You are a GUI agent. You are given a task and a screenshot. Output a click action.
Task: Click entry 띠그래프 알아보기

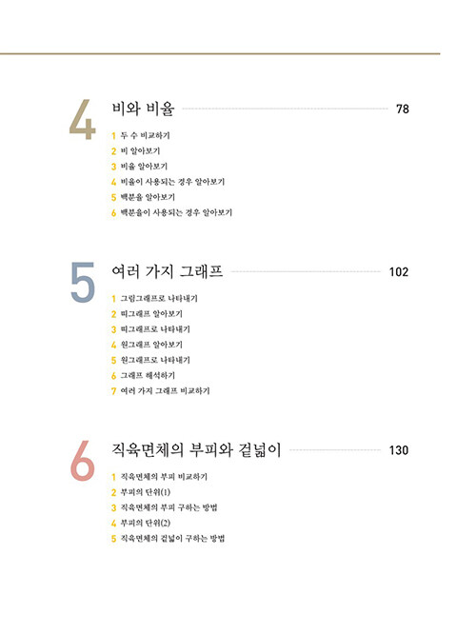click(x=151, y=314)
